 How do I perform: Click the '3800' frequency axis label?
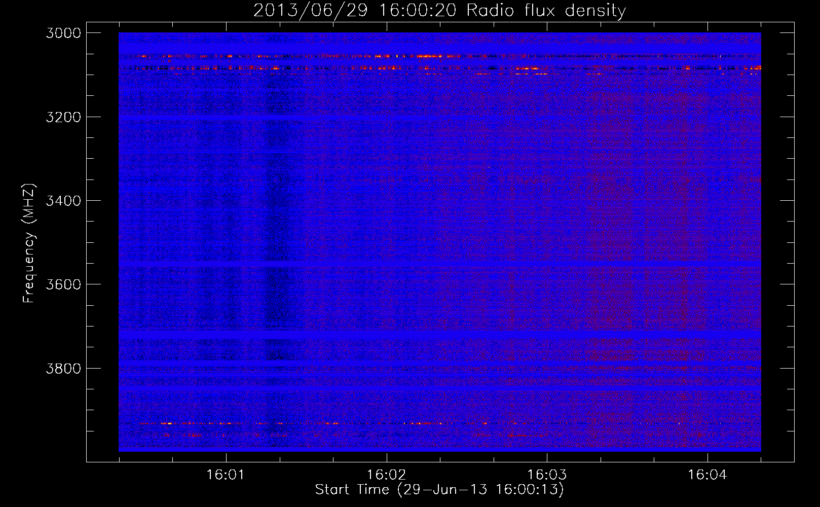click(x=63, y=368)
